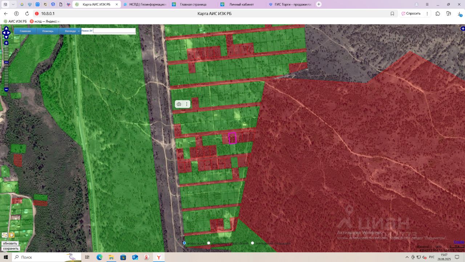465x262 pixels.
Task: Click the image search camera icon
Action: pyautogui.click(x=179, y=104)
